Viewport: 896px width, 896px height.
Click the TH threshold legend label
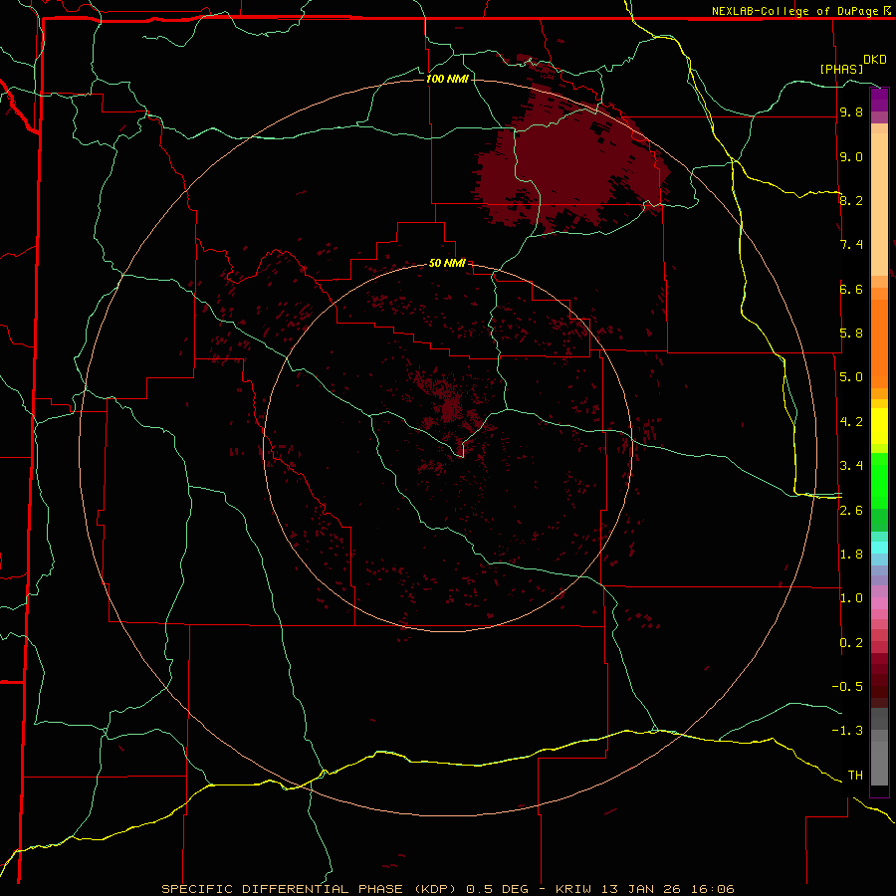click(855, 776)
